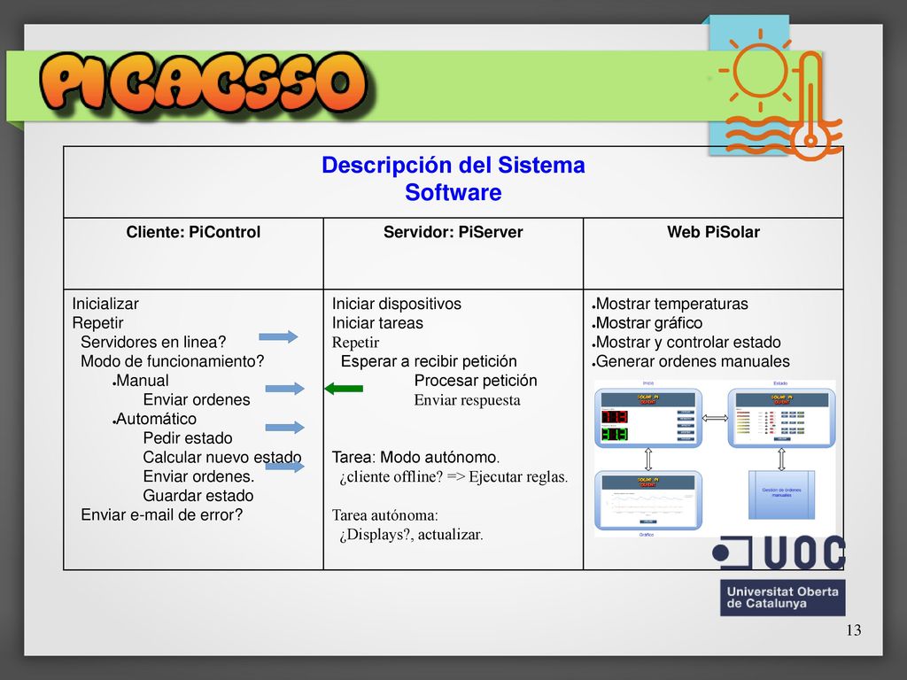This screenshot has height=680, width=907.
Task: Open the Estado screen thumbnail
Action: (781, 418)
